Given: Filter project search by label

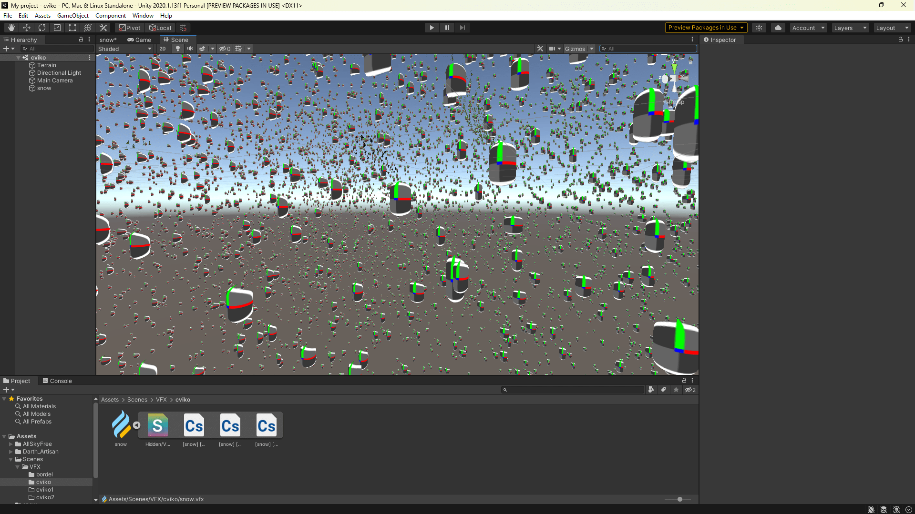Looking at the screenshot, I should coord(663,390).
